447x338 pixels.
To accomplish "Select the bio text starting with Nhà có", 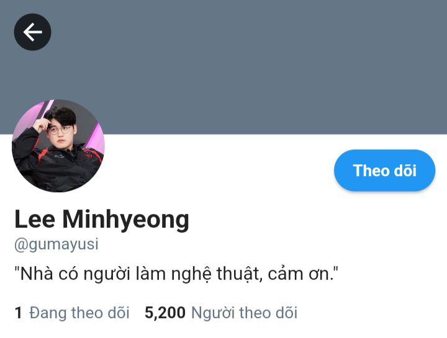I will [x=176, y=274].
